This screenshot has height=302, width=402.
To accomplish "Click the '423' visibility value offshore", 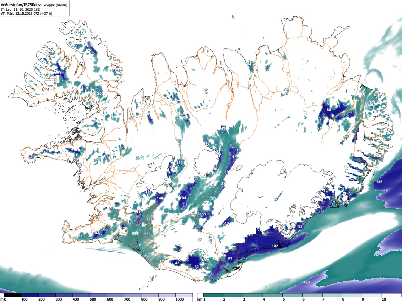I will (x=307, y=282).
